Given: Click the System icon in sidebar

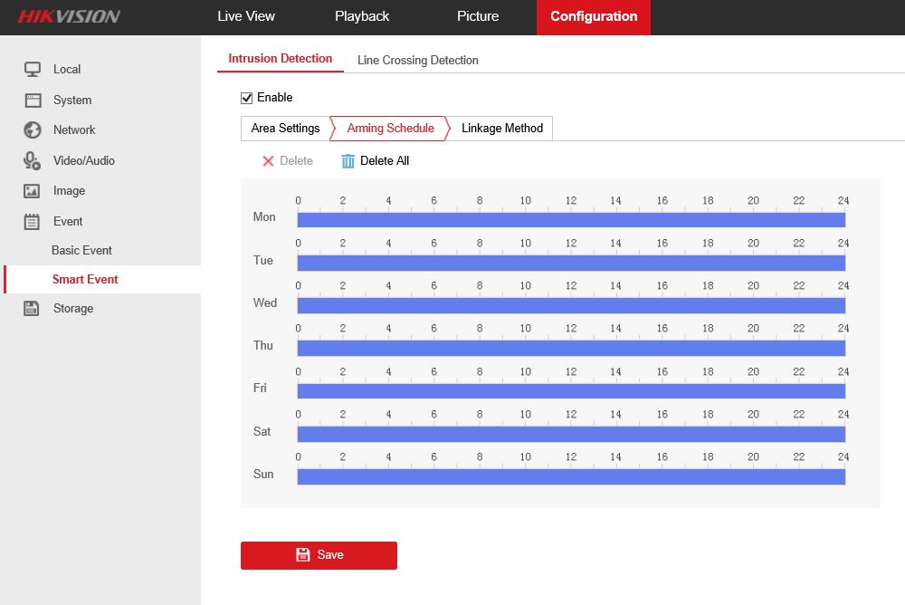Looking at the screenshot, I should point(33,100).
